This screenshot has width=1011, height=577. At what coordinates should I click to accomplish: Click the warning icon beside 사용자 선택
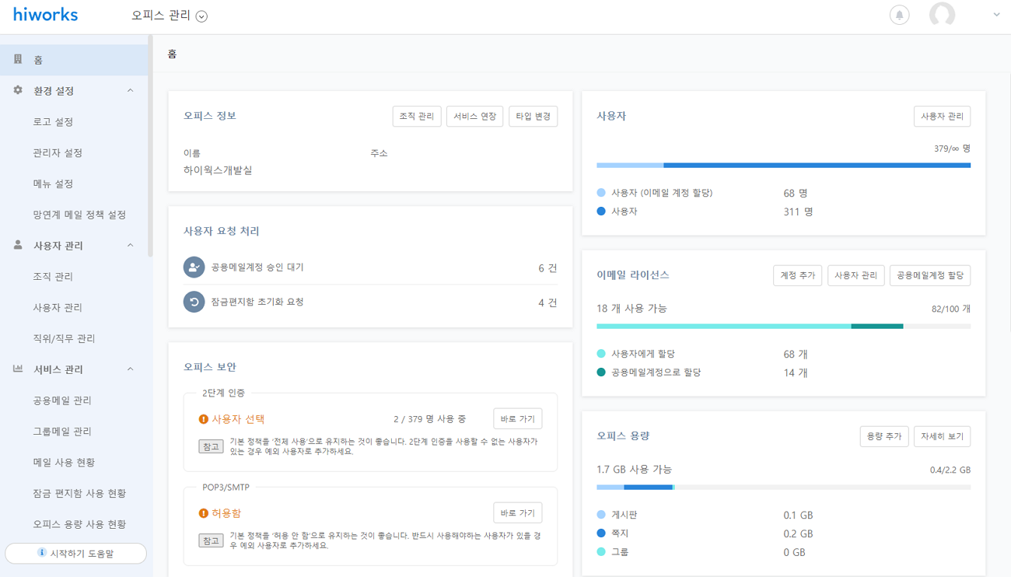[x=204, y=419]
